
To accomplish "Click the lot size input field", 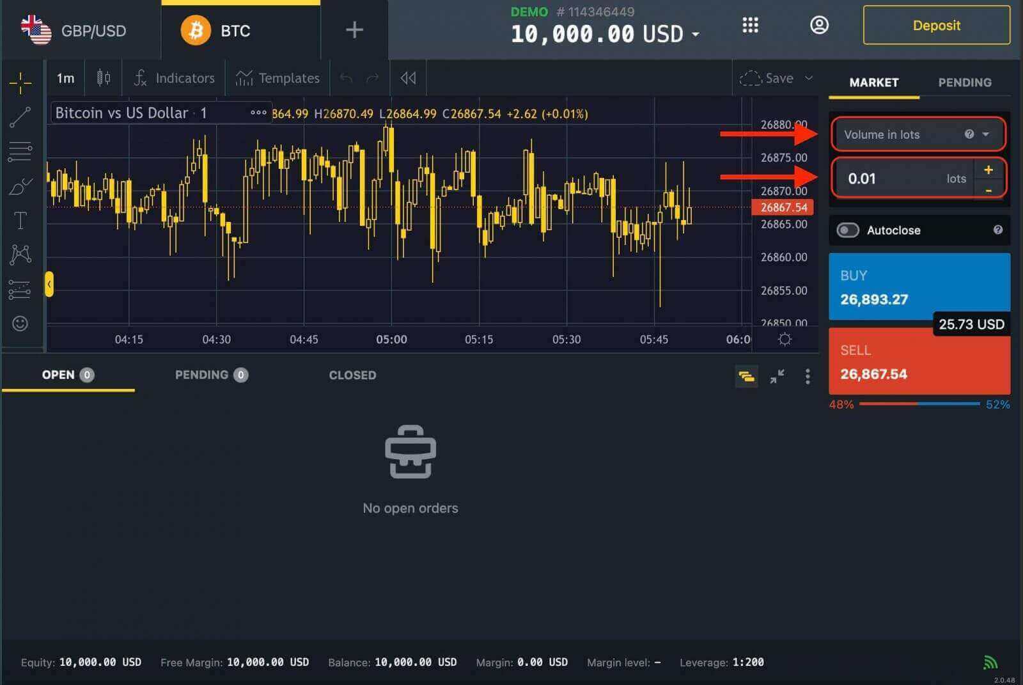I will pyautogui.click(x=895, y=179).
